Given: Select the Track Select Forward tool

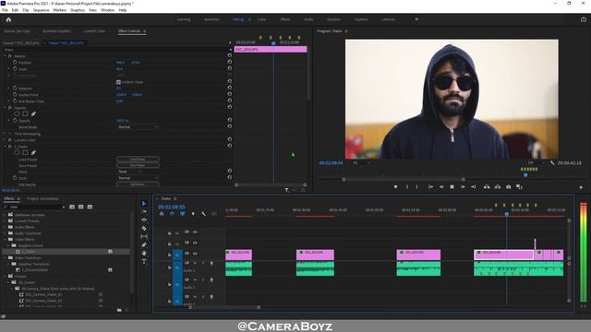Looking at the screenshot, I should point(144,211).
